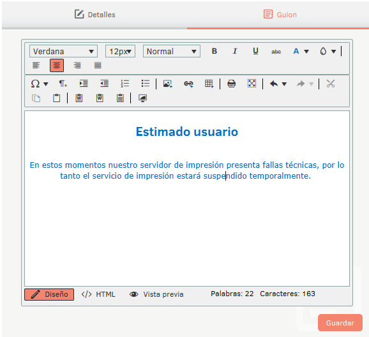Viewport: 369px width, 337px height.
Task: Insert a table with the table icon
Action: tap(209, 84)
